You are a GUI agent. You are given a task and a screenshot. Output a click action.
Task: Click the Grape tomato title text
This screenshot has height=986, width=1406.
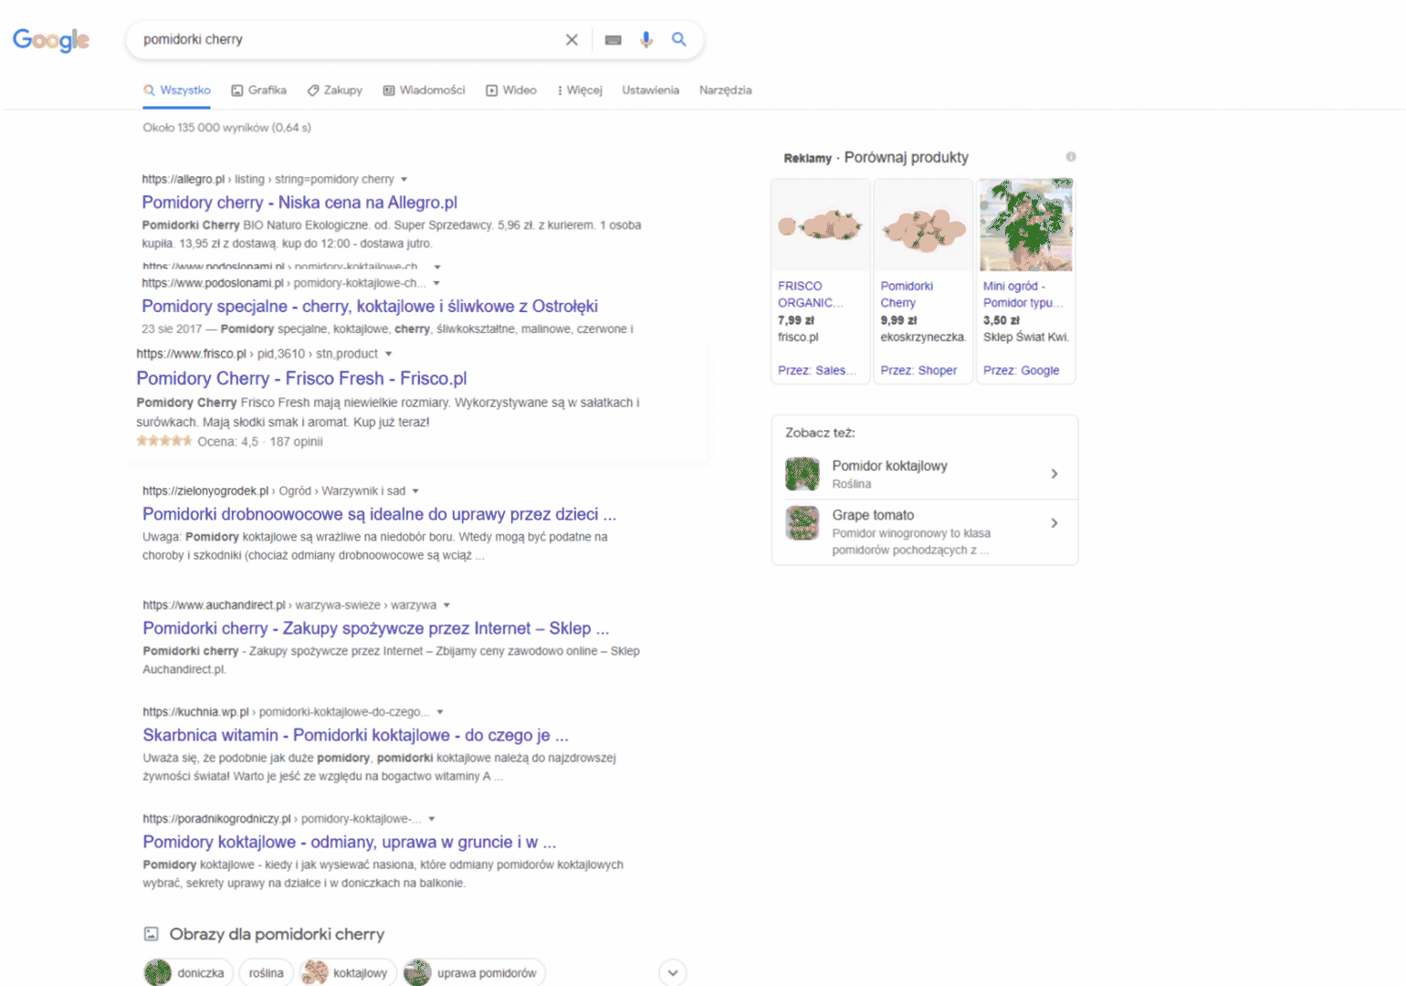pos(873,515)
